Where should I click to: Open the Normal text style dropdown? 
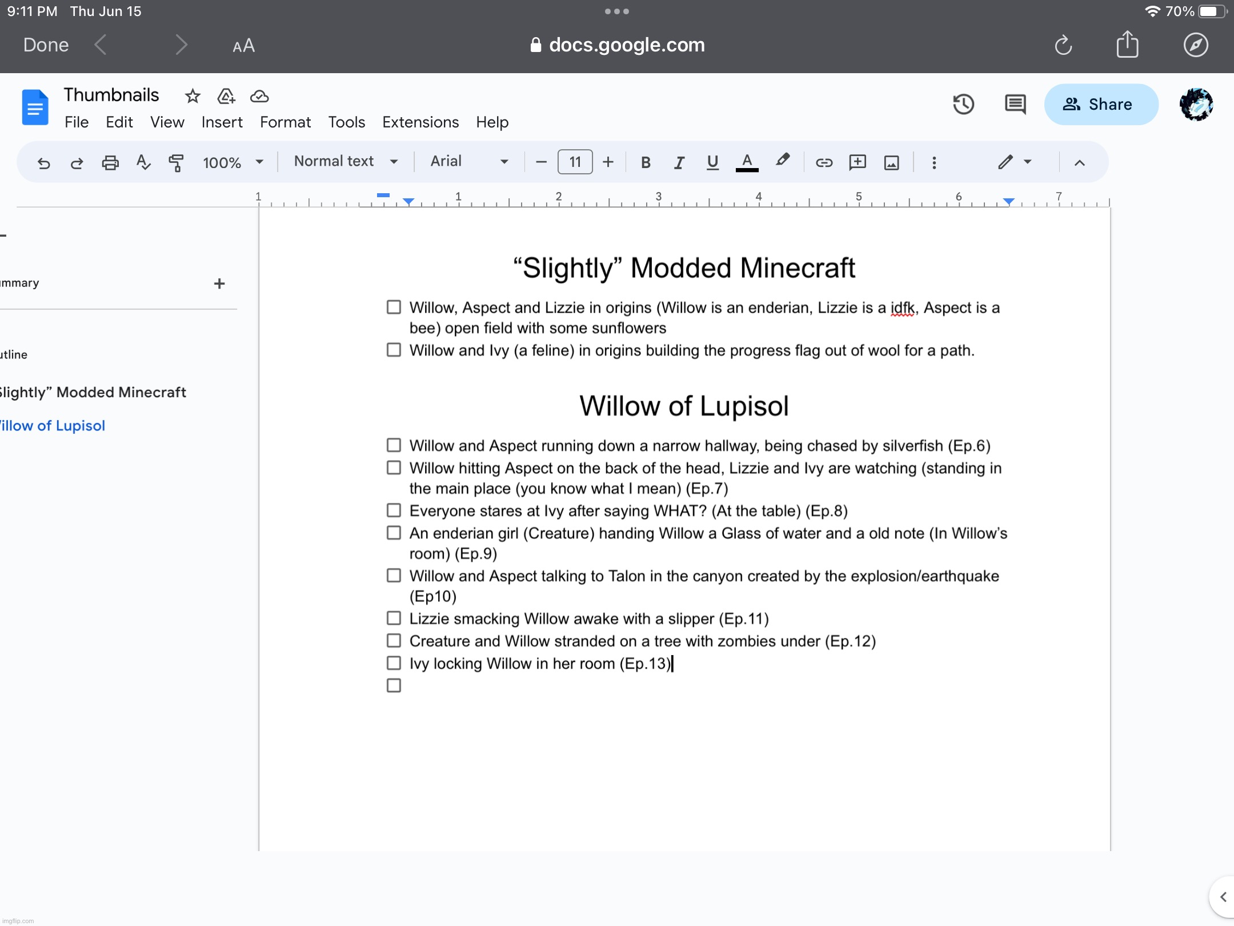(346, 162)
